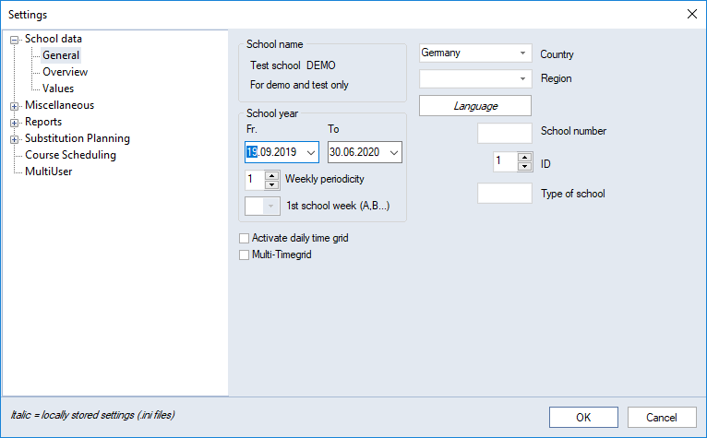Click the ID value field

(506, 161)
